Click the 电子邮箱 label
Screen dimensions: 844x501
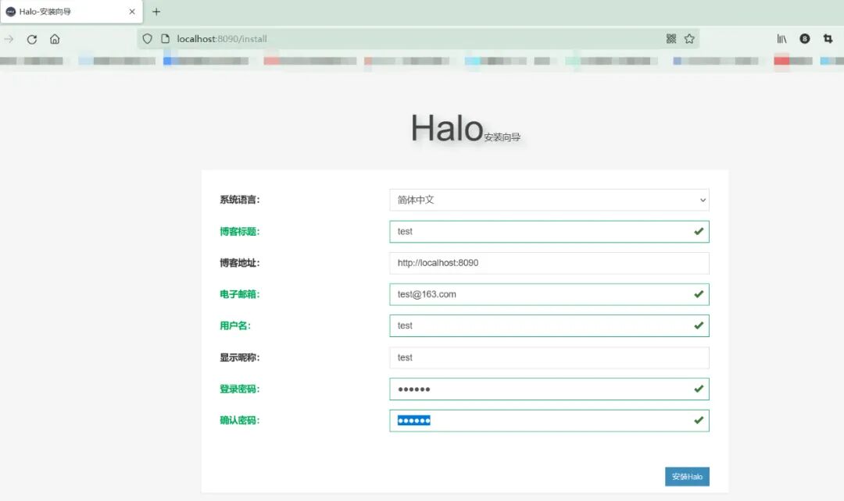click(240, 294)
